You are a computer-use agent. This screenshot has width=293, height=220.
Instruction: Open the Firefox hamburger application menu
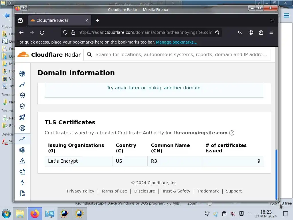coord(271,33)
